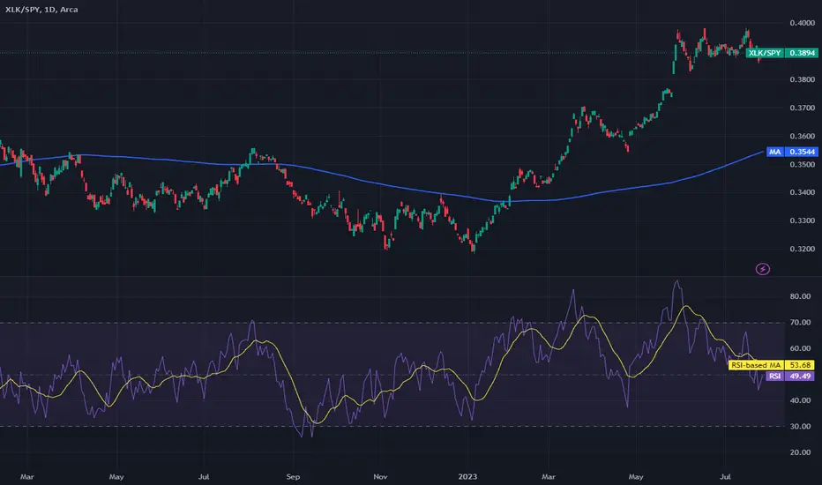Viewport: 822px width, 485px height.
Task: Click the purple lightning bolt icon
Action: point(762,269)
